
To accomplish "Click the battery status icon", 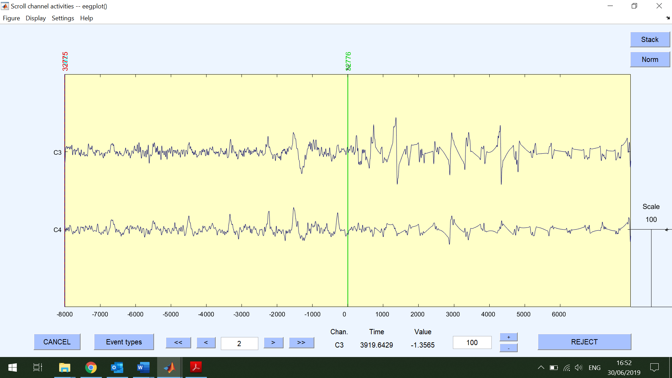I will click(x=554, y=367).
